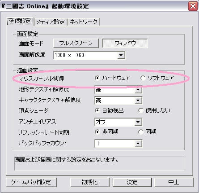Open the バックバッファカウント dropdown
This screenshot has width=199, height=193.
138,144
